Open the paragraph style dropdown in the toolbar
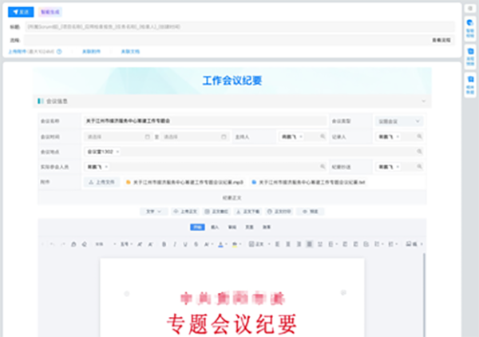479x337 pixels. click(x=259, y=244)
